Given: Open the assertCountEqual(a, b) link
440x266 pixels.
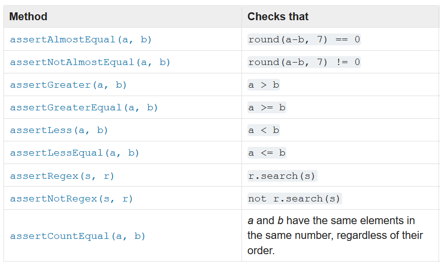Looking at the screenshot, I should point(78,236).
